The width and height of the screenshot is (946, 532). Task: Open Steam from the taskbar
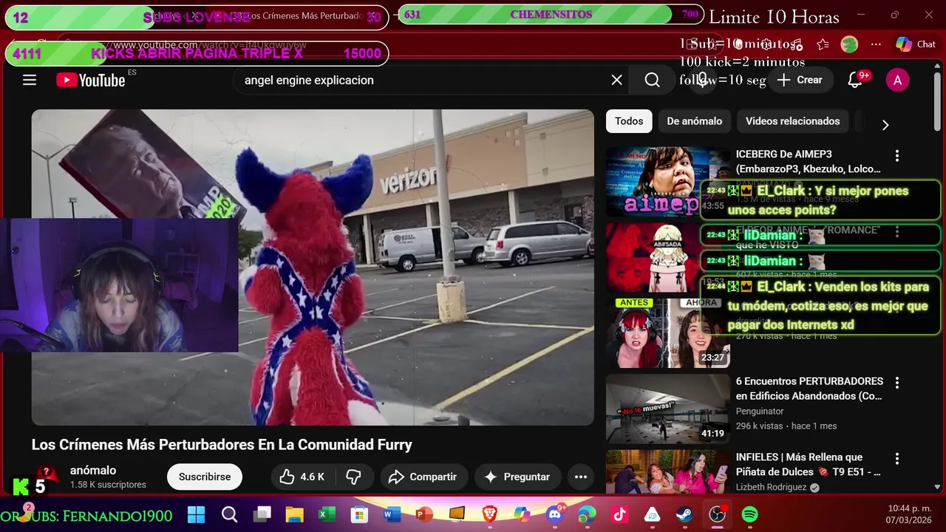[x=684, y=514]
